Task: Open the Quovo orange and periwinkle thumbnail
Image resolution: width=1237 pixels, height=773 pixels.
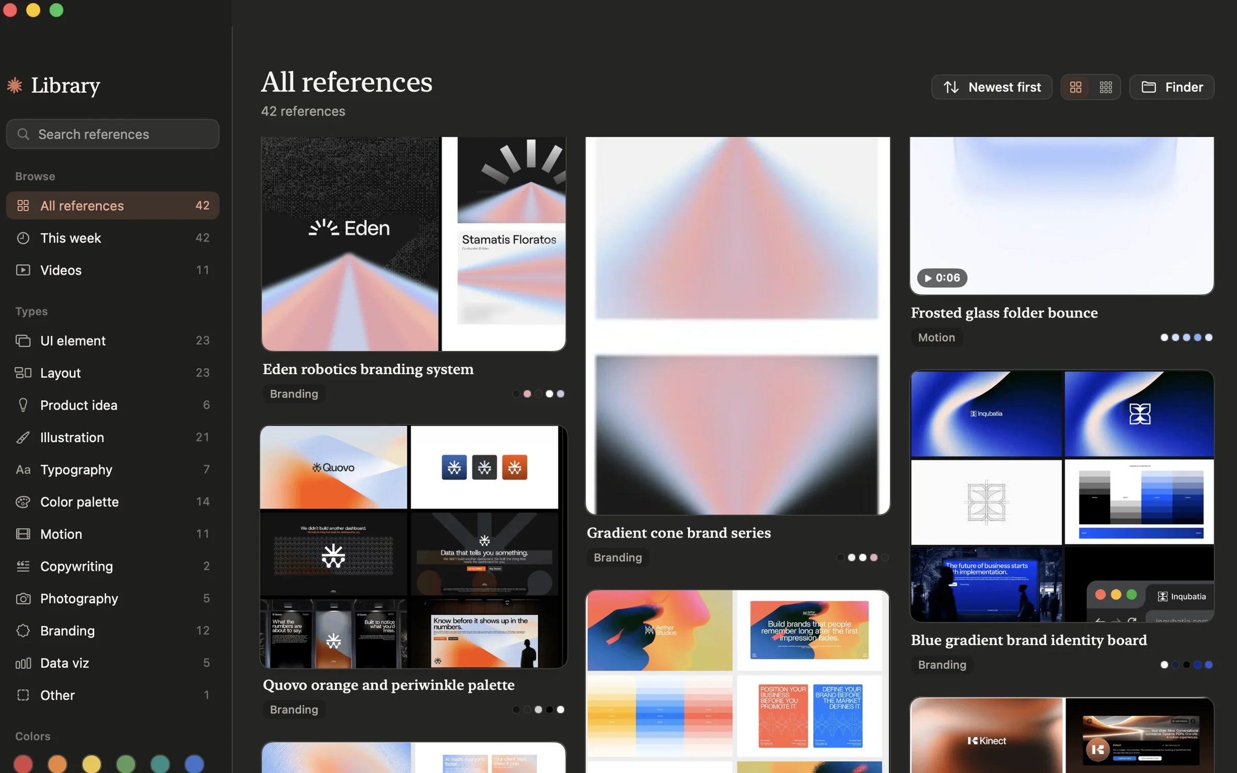Action: (x=413, y=547)
